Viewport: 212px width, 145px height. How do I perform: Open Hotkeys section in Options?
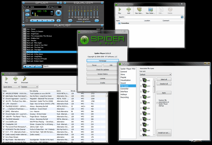pyautogui.click(x=124, y=94)
